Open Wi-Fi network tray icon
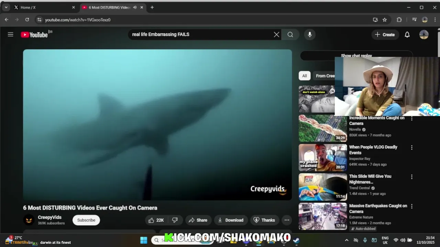 [396, 240]
